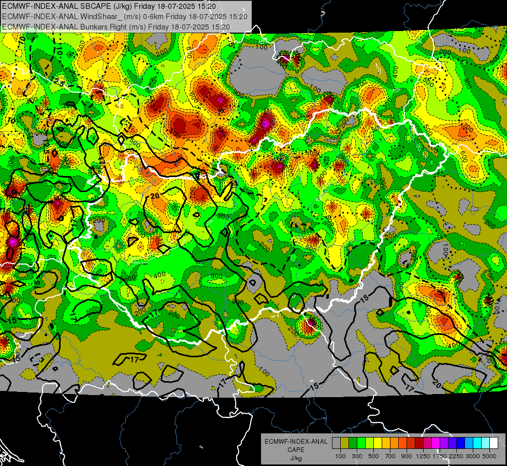This screenshot has width=507, height=466.
Task: Pick the bright magenta swatch left of the 1750 tick
Action: pyautogui.click(x=436, y=443)
